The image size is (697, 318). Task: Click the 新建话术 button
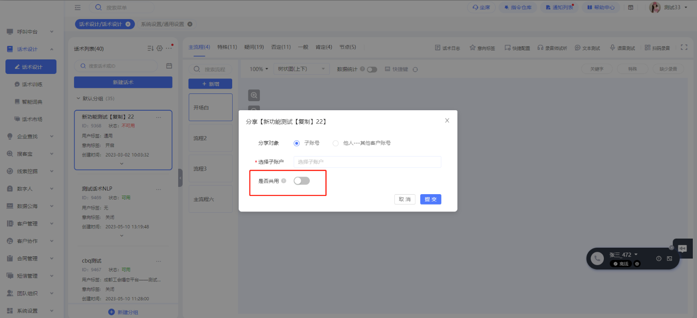click(x=123, y=82)
